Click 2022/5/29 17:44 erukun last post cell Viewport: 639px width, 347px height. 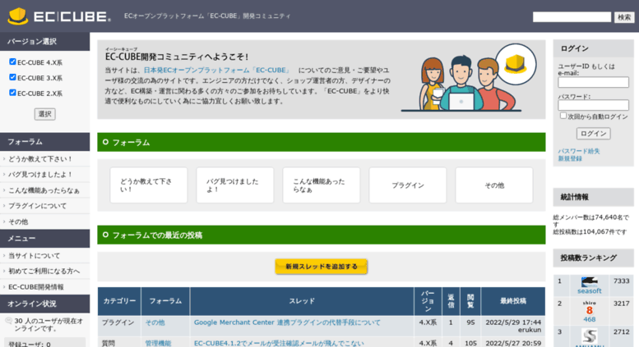[513, 326]
